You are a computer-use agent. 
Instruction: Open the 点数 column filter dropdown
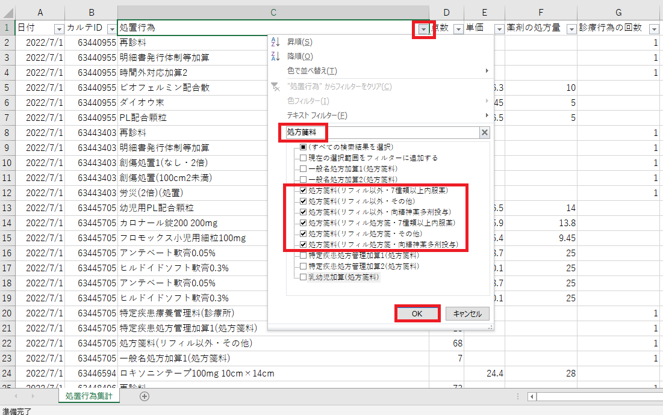pos(458,29)
